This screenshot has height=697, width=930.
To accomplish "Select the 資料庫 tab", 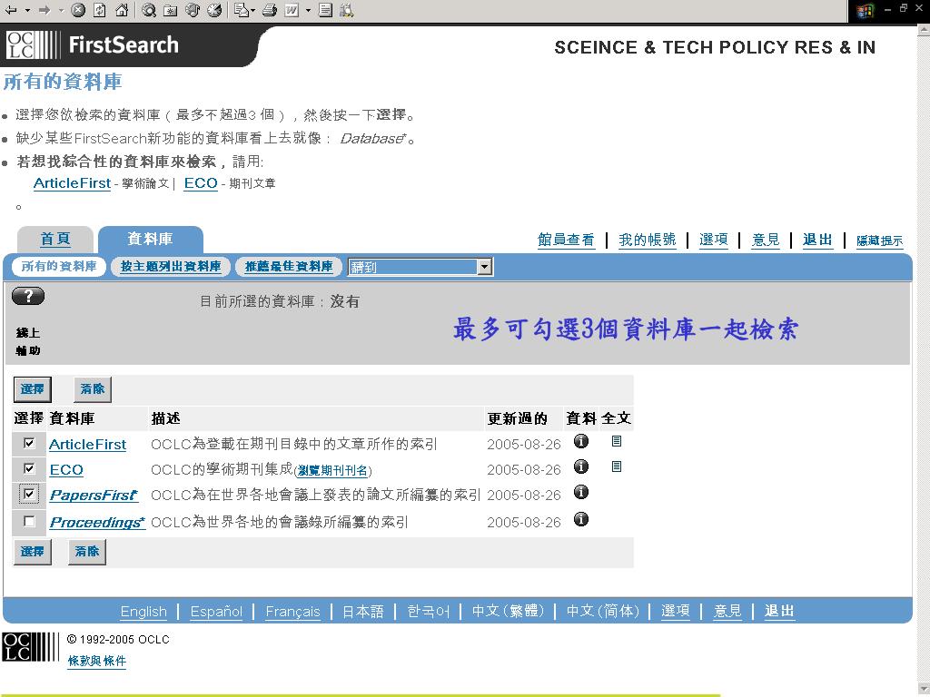I will point(150,239).
